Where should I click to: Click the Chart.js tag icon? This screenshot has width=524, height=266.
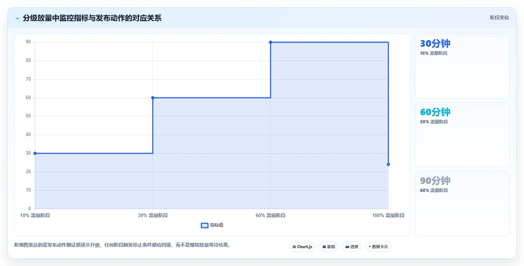(294, 247)
